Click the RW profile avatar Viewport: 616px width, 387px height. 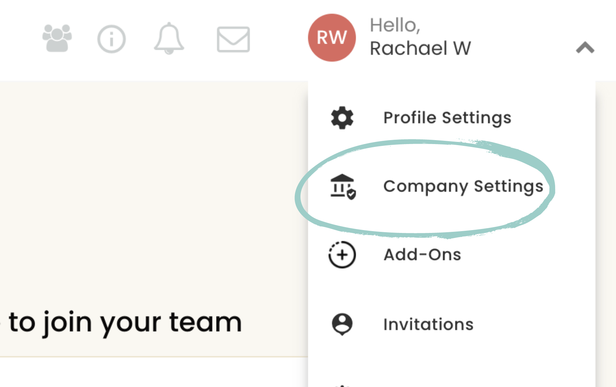[332, 38]
